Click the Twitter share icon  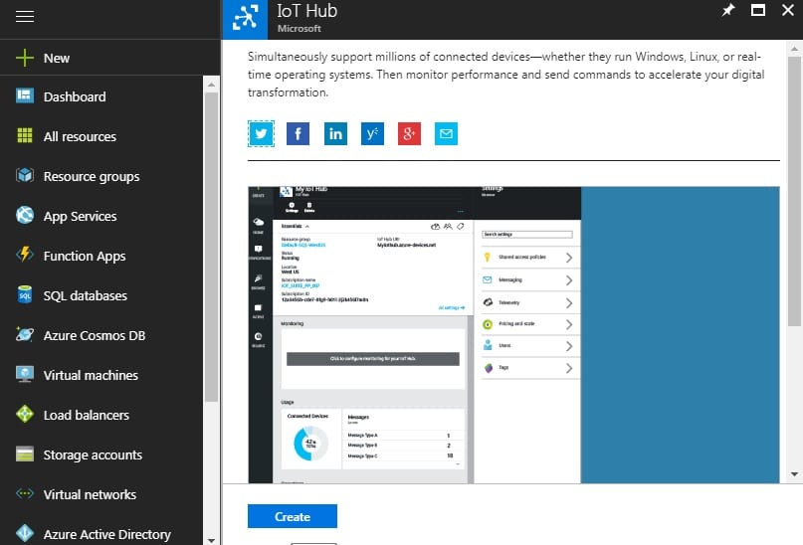[x=261, y=133]
